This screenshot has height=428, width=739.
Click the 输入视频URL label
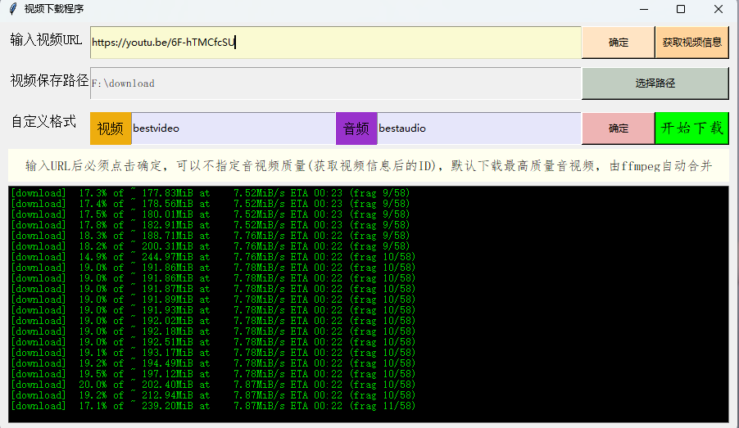point(46,39)
